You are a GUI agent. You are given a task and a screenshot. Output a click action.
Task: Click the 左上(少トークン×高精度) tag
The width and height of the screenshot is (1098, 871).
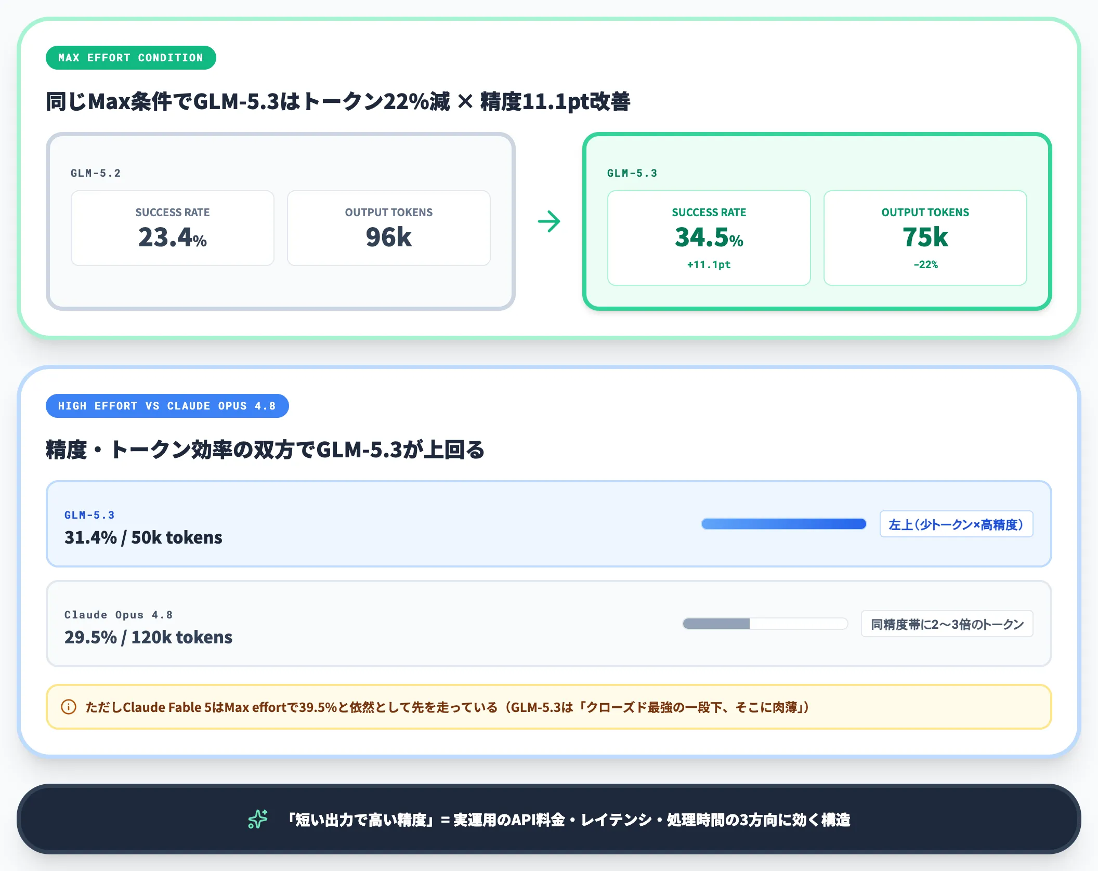[956, 524]
